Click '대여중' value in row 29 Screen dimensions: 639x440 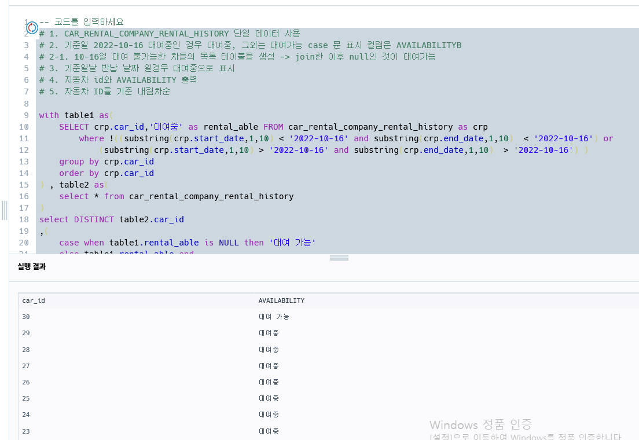click(x=269, y=333)
